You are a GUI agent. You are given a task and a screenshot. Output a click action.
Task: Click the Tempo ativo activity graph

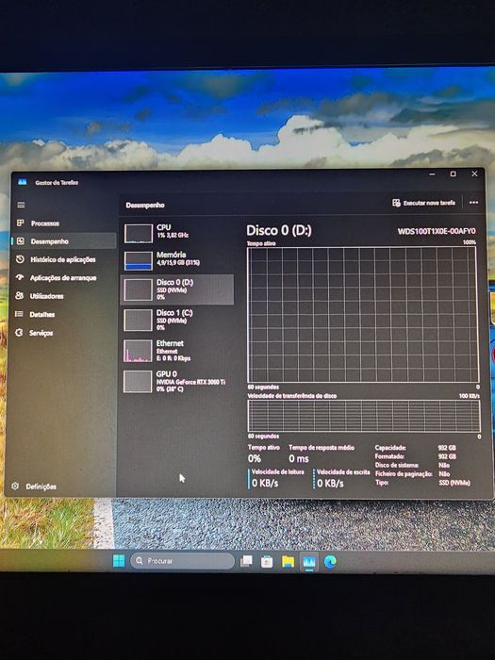click(x=362, y=314)
